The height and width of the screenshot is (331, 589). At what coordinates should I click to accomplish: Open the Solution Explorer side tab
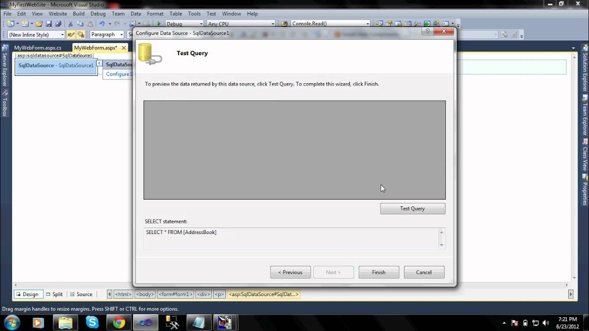click(x=585, y=68)
